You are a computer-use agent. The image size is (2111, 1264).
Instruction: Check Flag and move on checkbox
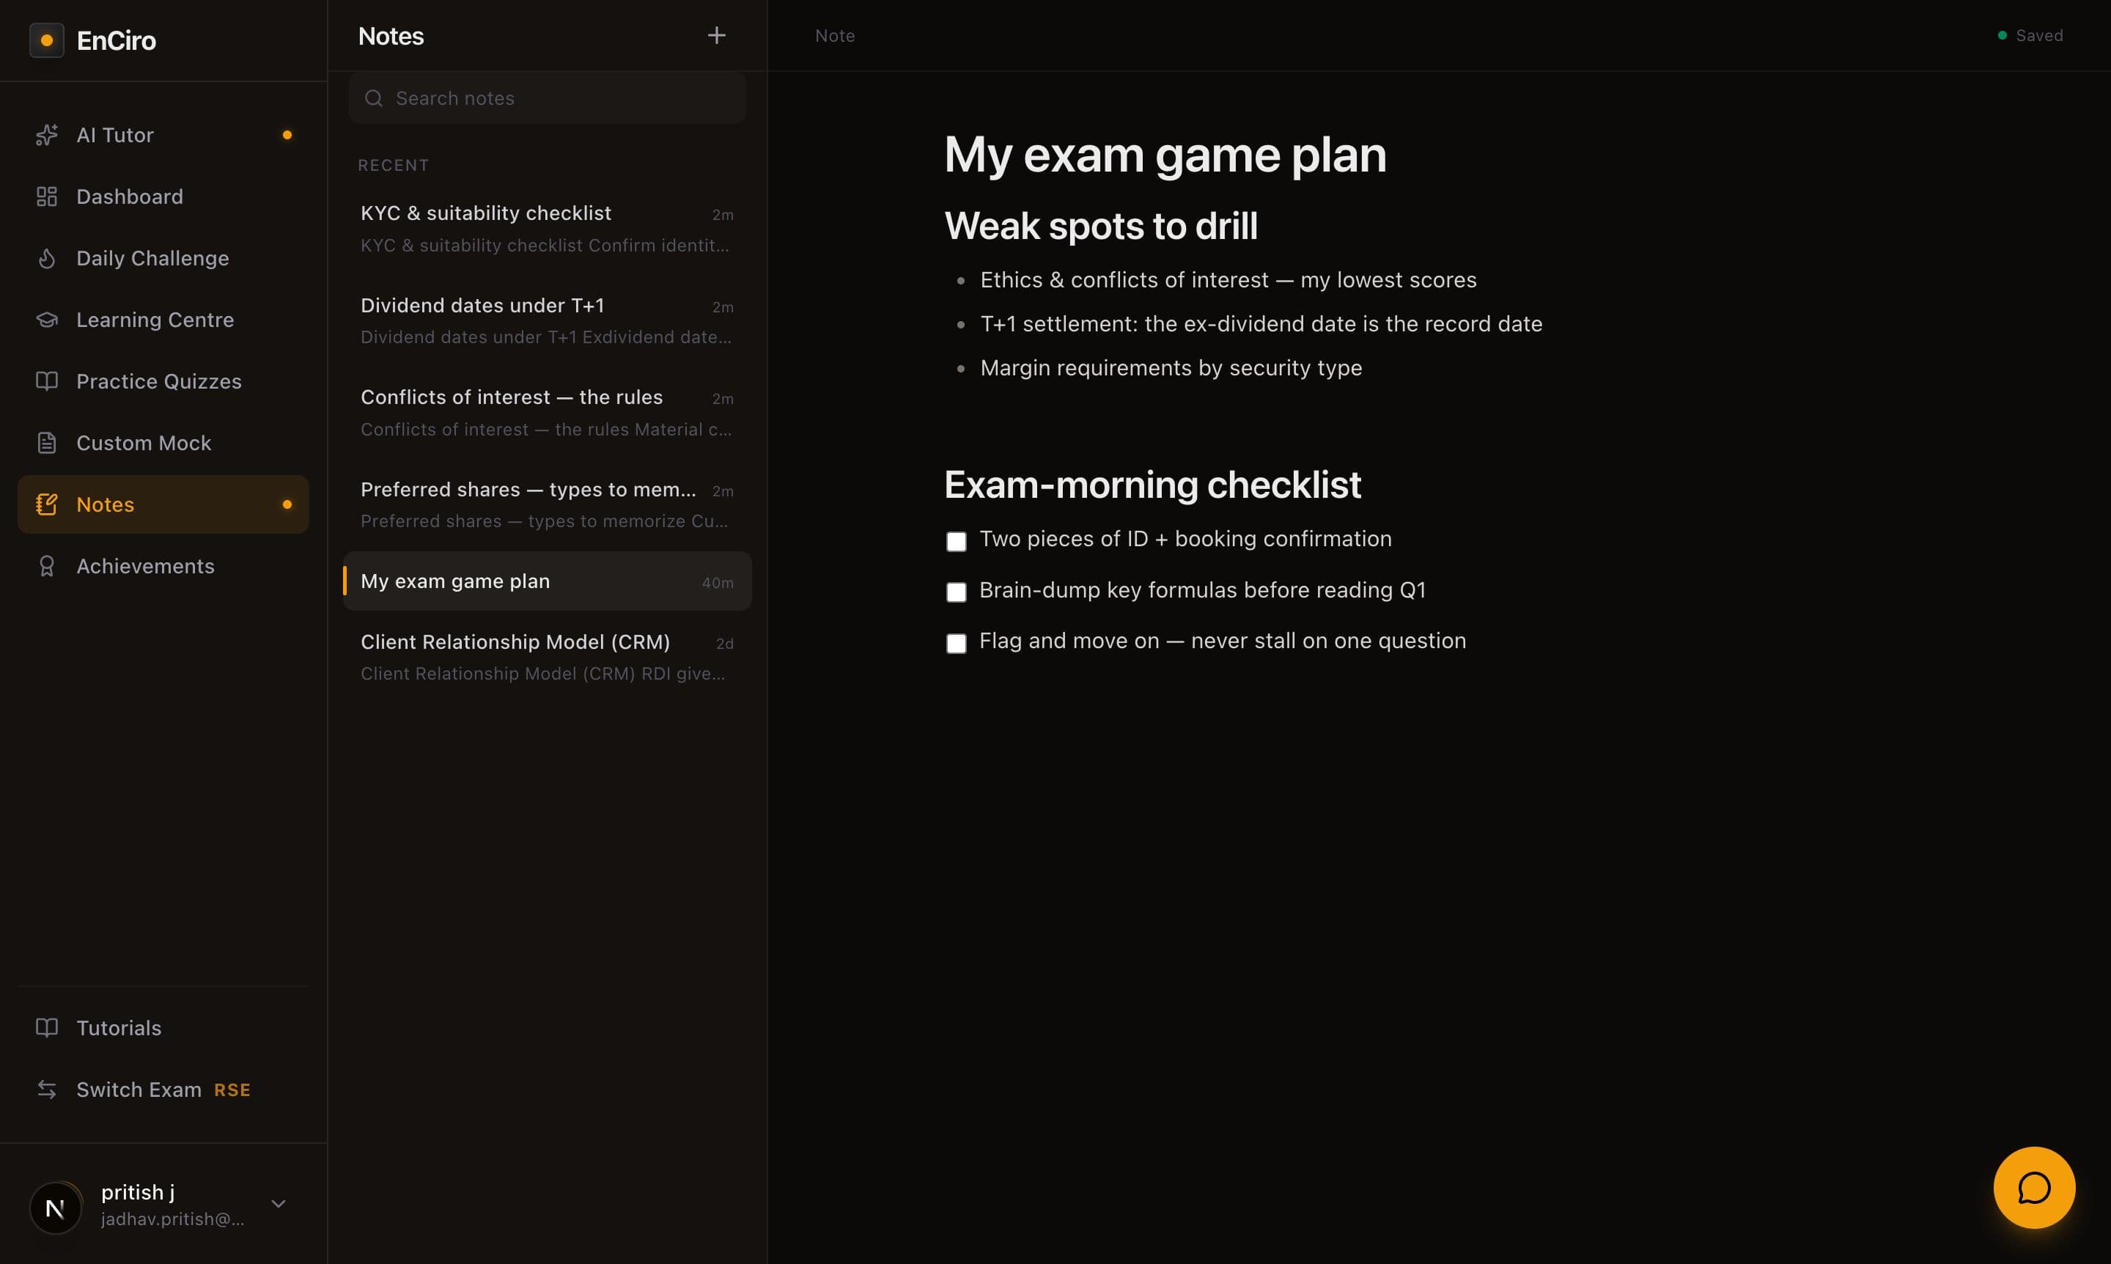(x=955, y=643)
